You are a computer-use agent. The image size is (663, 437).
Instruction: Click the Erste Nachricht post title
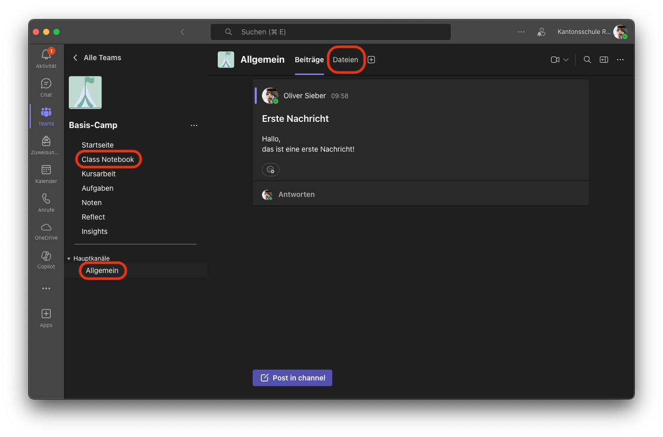pyautogui.click(x=295, y=119)
